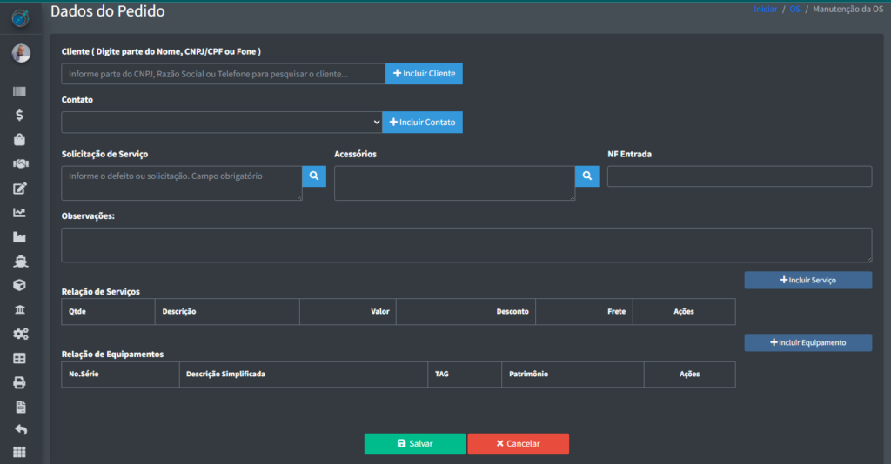Click the Iniciar breadcrumb link
891x464 pixels.
765,9
